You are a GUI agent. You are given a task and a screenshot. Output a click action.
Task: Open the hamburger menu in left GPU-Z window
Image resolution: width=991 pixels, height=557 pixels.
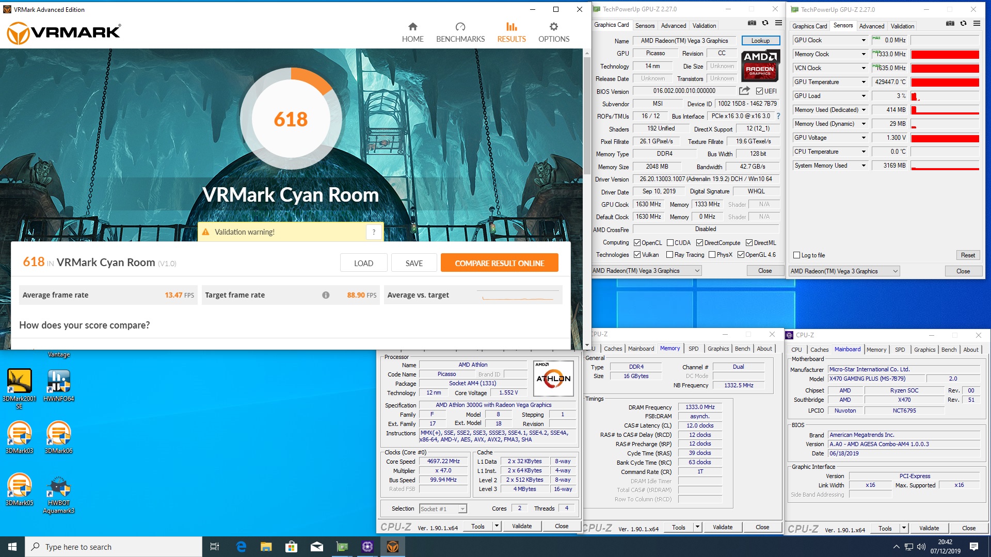[778, 23]
